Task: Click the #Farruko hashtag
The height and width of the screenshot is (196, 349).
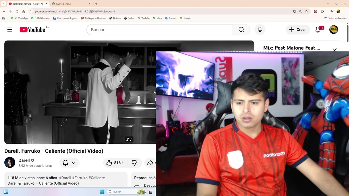Action: coord(80,178)
